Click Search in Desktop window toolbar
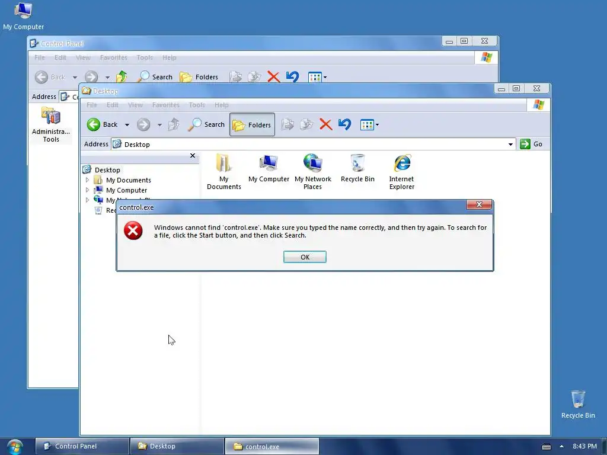607x455 pixels. coord(206,124)
